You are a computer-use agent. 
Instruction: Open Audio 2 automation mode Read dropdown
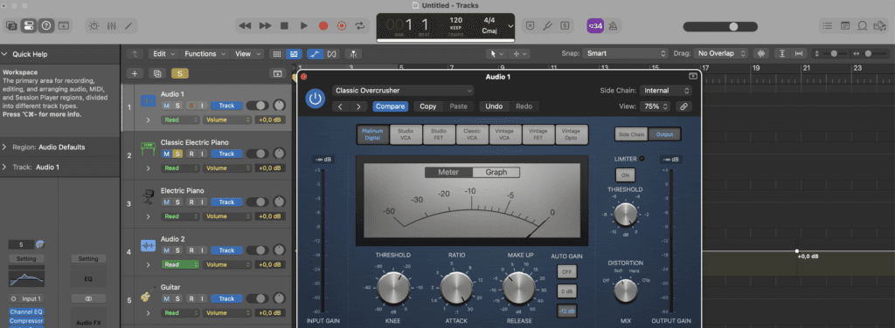point(180,265)
